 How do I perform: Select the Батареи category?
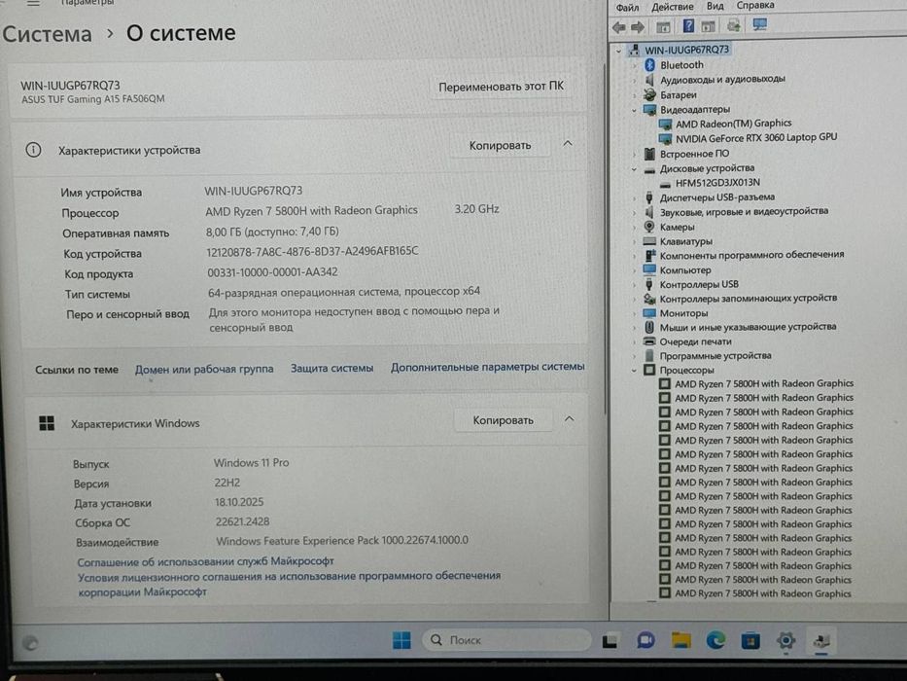tap(678, 95)
